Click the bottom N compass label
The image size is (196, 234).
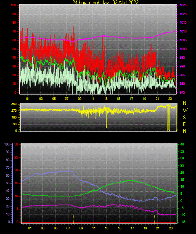pyautogui.click(x=185, y=131)
